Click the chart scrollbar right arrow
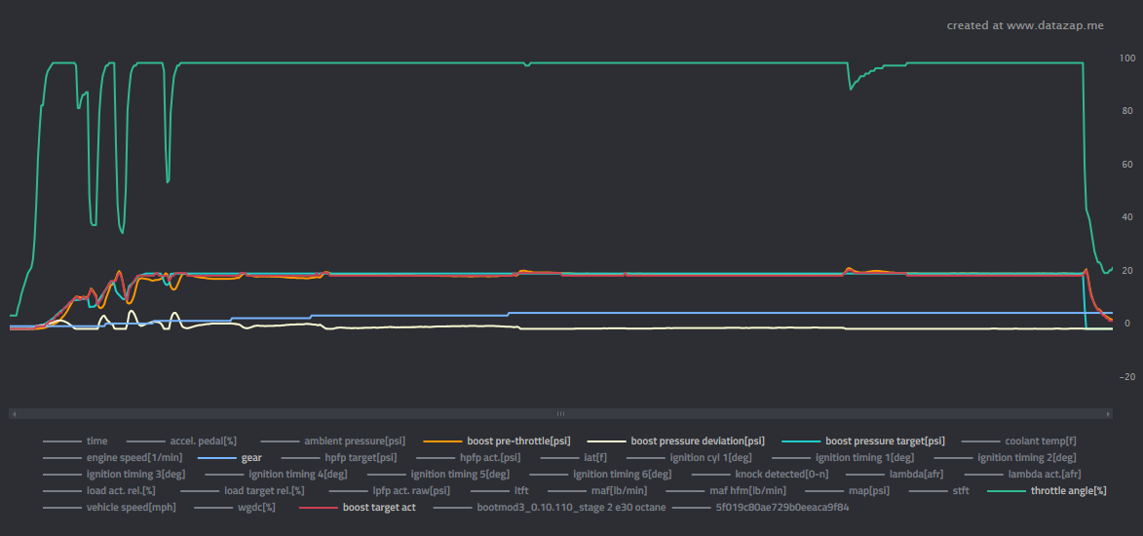Screen dimensions: 1143x536 [1108, 414]
